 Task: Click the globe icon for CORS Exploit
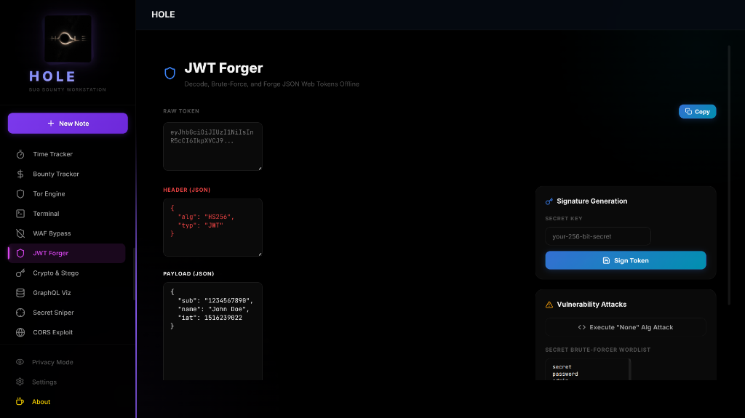pos(20,332)
